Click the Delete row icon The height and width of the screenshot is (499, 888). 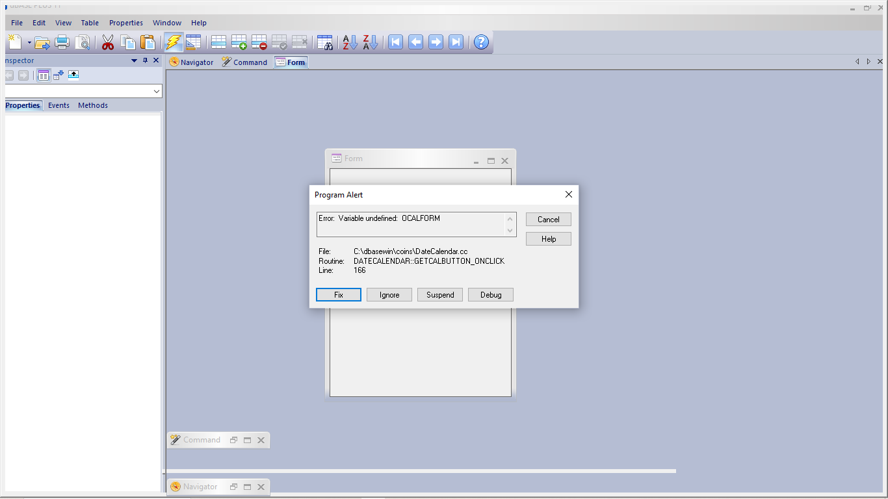[x=259, y=43]
